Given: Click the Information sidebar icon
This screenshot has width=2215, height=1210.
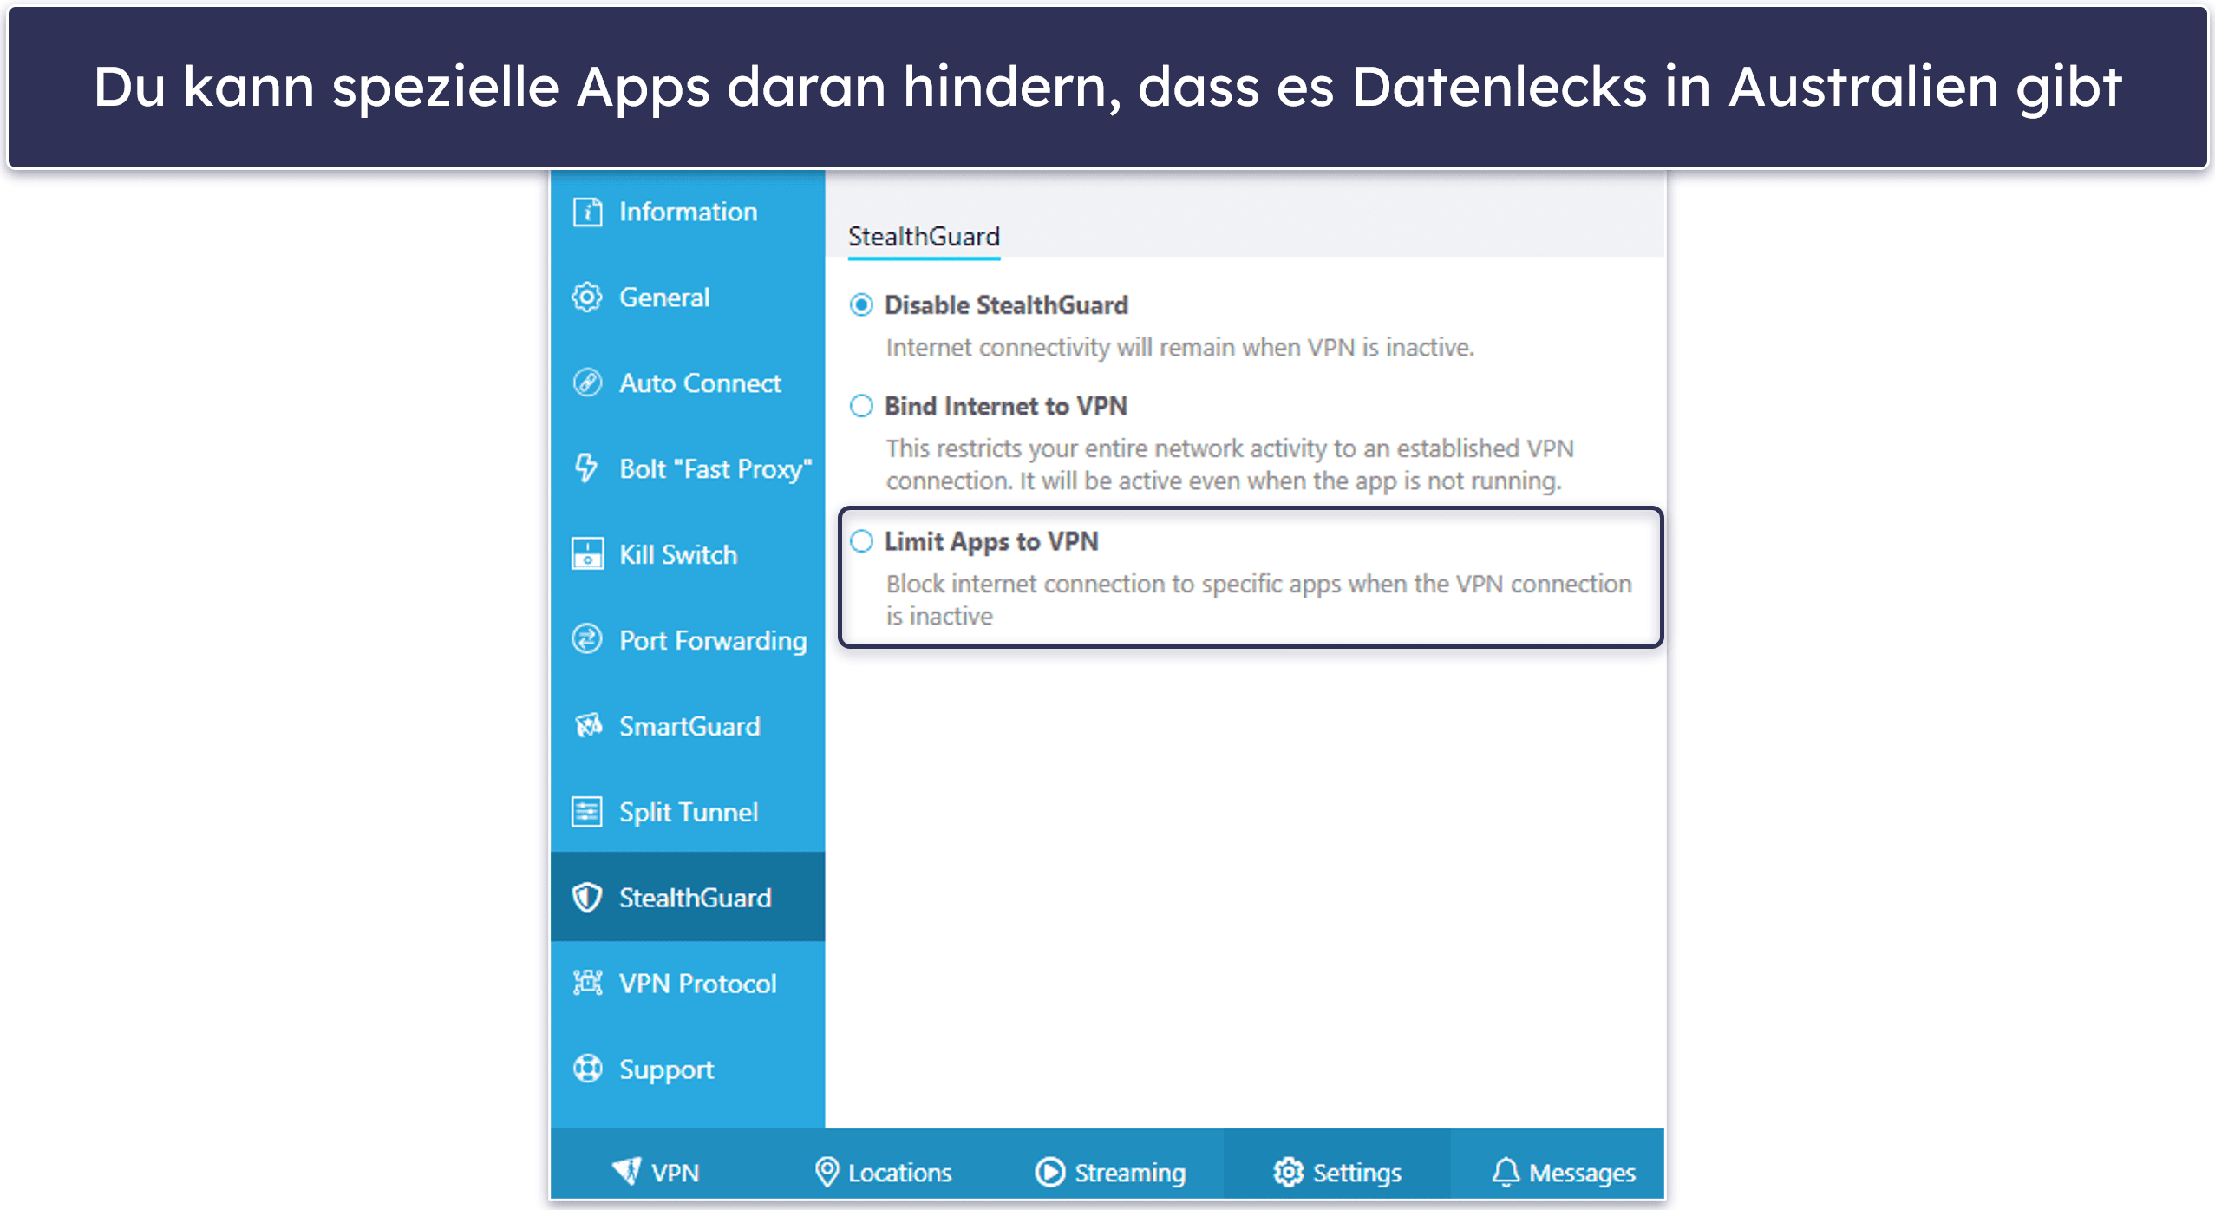Looking at the screenshot, I should (587, 212).
